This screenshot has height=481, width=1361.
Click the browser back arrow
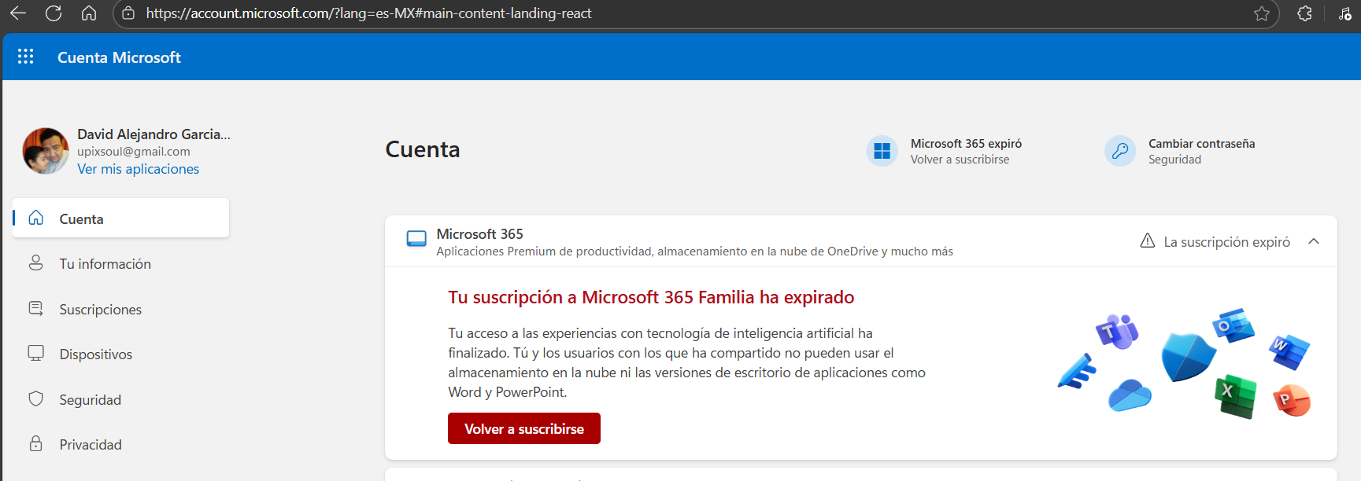point(17,13)
